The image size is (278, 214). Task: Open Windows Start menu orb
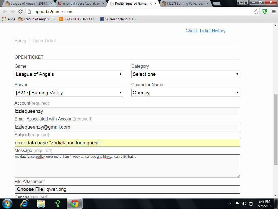[x=7, y=203]
